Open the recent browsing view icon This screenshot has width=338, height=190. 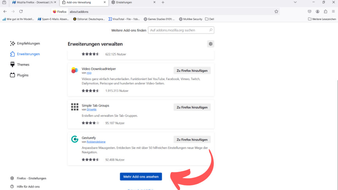click(4, 2)
